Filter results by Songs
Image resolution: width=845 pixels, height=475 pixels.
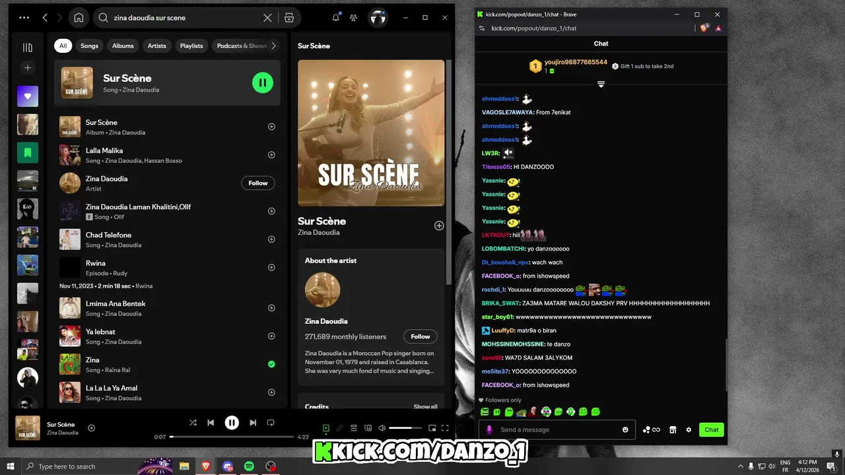click(89, 46)
